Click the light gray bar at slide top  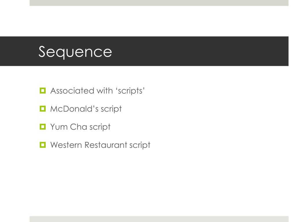tap(159, 3)
